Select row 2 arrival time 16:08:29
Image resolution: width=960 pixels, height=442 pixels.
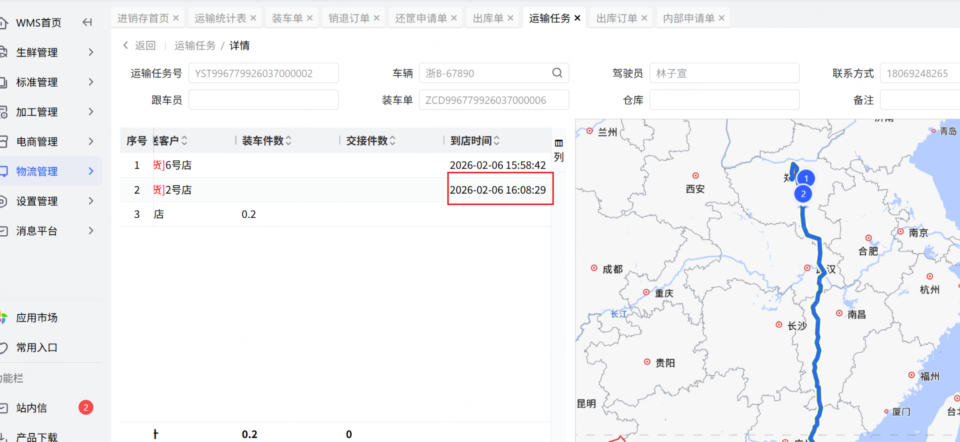498,190
